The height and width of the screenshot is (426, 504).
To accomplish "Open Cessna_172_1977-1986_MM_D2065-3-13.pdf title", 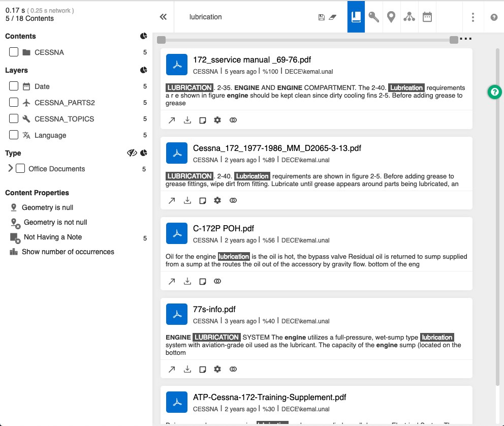I will [277, 148].
